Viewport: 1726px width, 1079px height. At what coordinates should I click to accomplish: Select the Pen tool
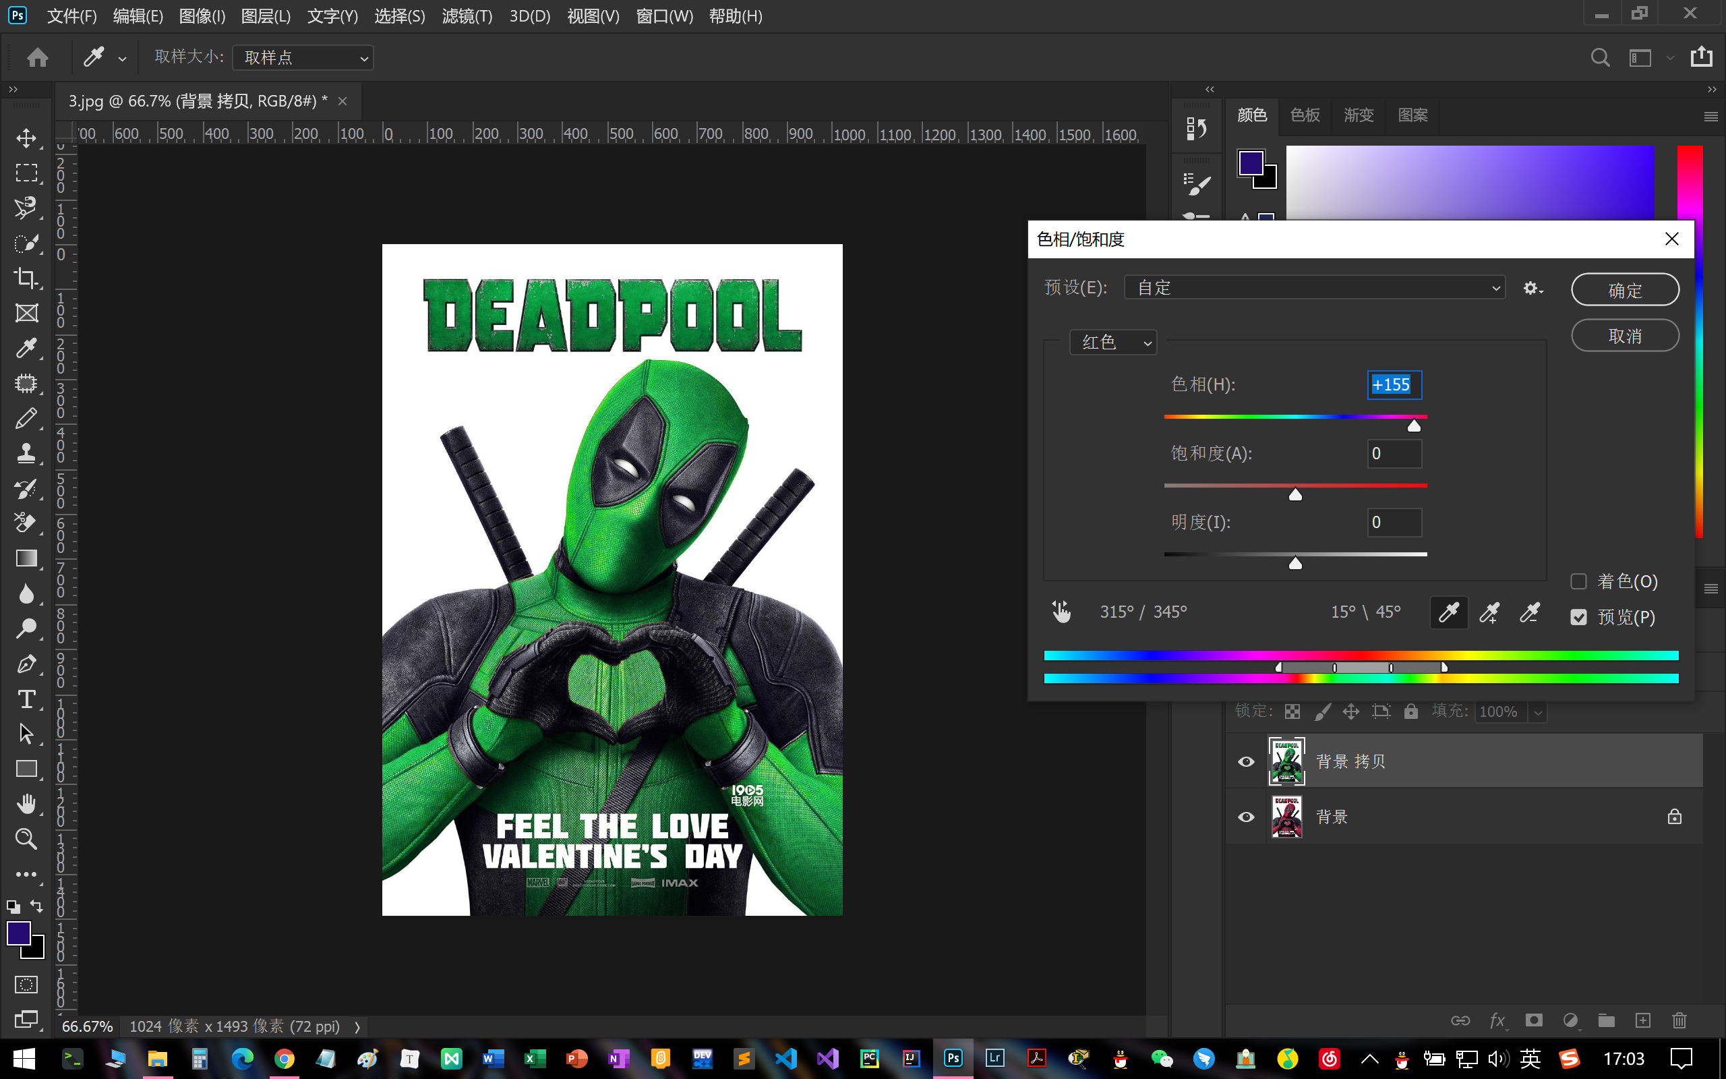(26, 664)
